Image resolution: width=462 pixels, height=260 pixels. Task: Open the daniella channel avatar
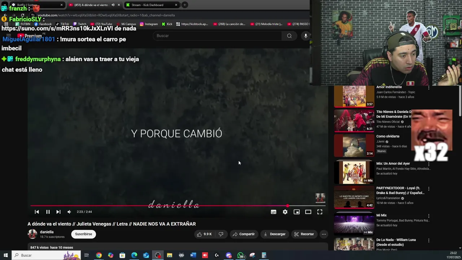(x=32, y=234)
